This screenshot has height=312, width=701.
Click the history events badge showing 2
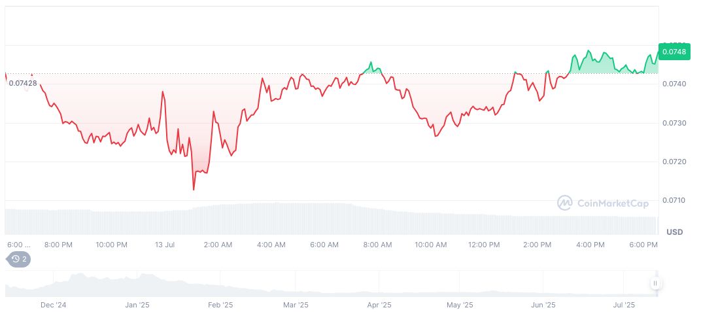point(18,259)
